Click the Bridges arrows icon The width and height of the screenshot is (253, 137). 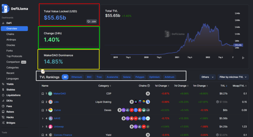[x=3, y=123]
